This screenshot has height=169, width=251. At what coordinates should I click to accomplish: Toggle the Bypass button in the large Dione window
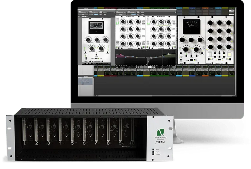point(191,56)
